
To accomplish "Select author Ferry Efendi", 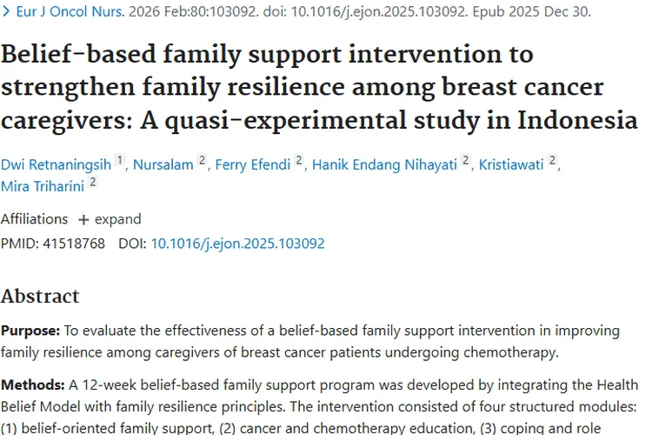I will [x=255, y=164].
